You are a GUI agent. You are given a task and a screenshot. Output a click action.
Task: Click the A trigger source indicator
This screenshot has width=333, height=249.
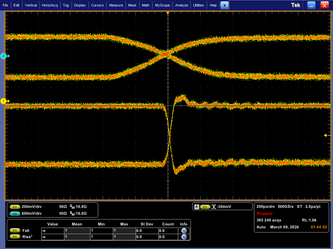(196, 207)
